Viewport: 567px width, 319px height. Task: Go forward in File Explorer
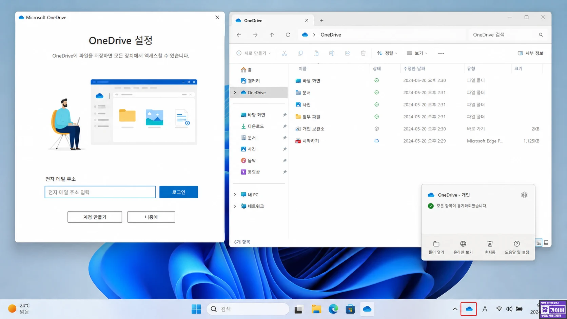click(255, 35)
